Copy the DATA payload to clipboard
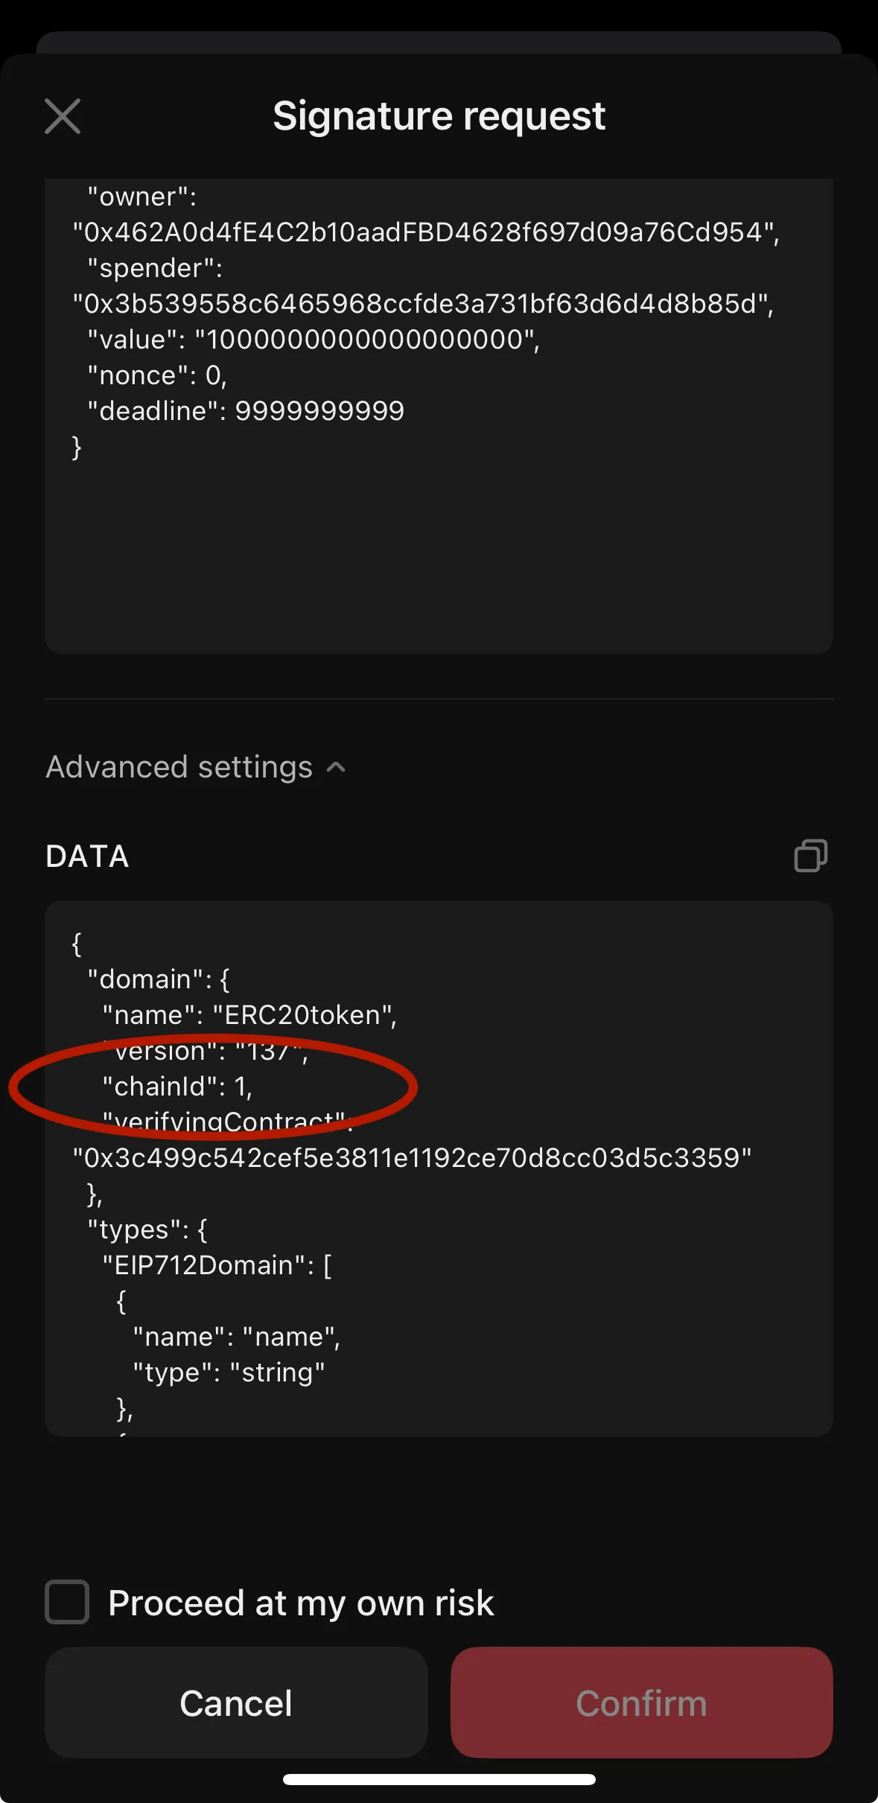The width and height of the screenshot is (878, 1803). [810, 856]
